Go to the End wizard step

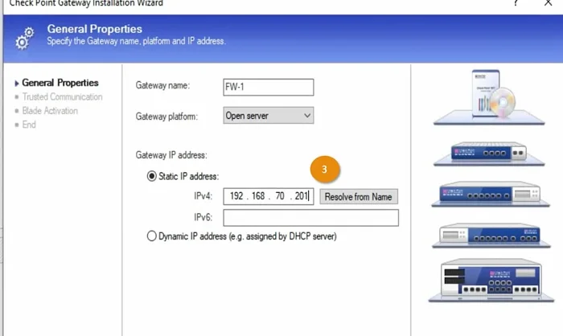pos(29,125)
